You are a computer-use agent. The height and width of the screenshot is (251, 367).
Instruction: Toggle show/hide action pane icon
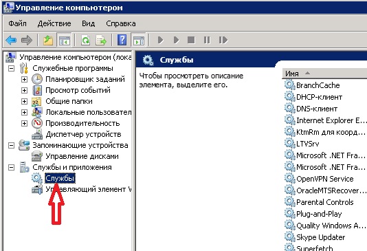139,40
